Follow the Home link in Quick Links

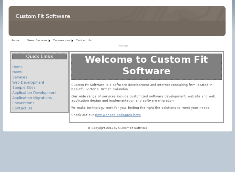pyautogui.click(x=17, y=67)
